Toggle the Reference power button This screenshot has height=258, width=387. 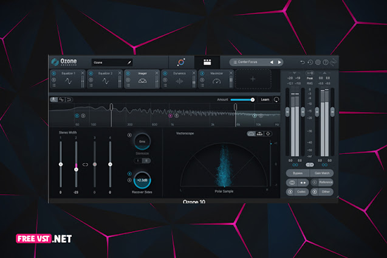tap(315, 183)
